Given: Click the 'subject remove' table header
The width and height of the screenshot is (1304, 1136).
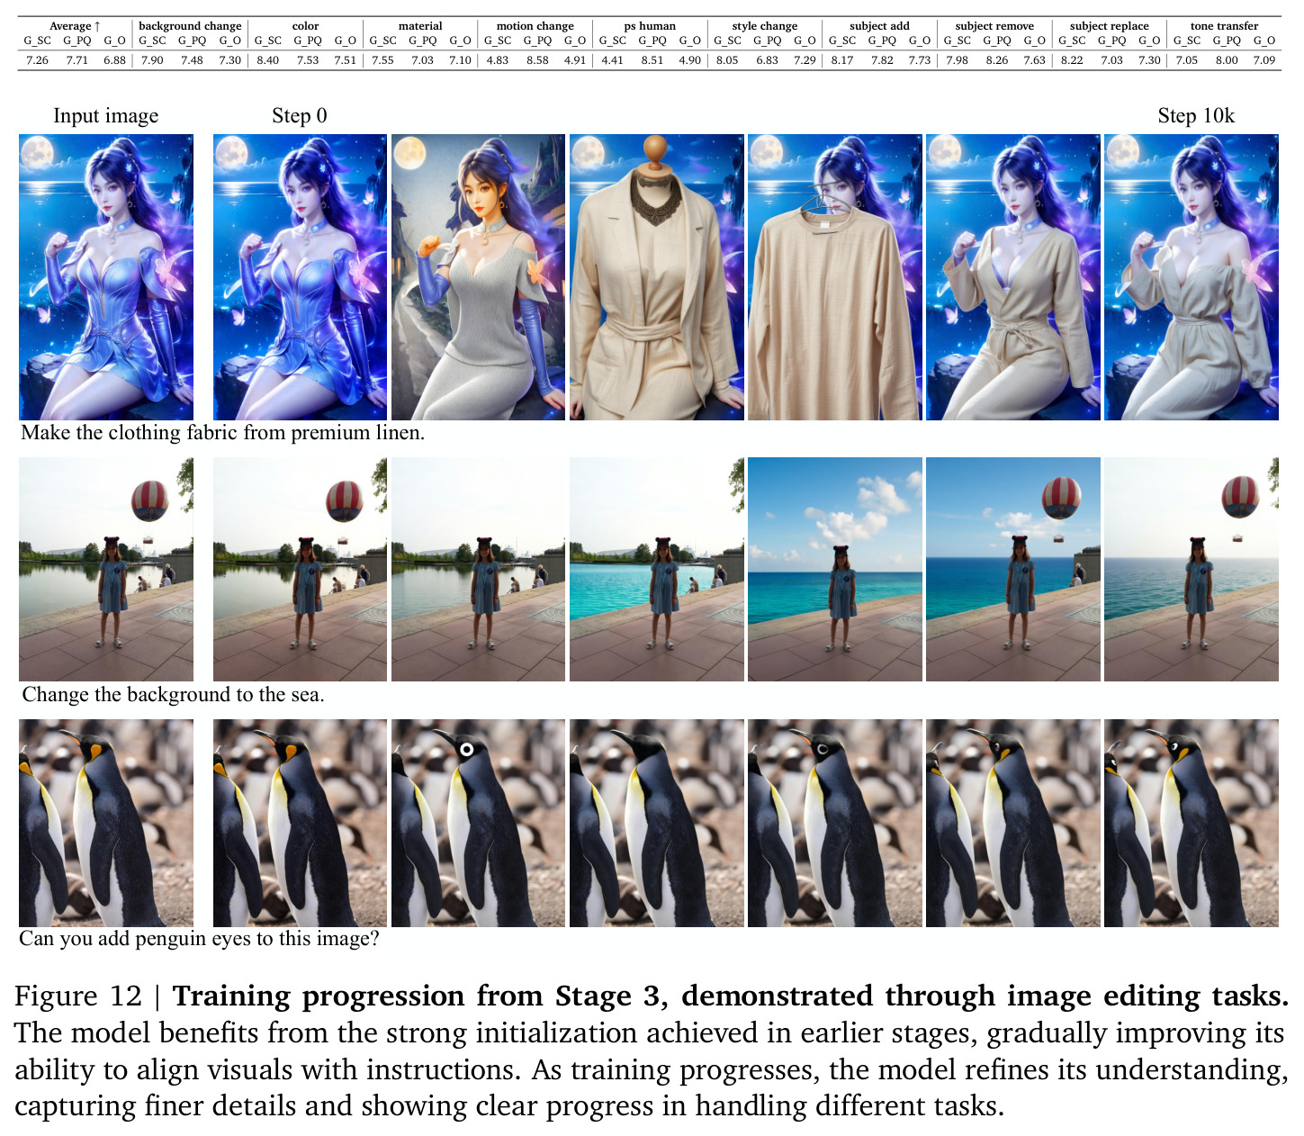Looking at the screenshot, I should coord(994,26).
